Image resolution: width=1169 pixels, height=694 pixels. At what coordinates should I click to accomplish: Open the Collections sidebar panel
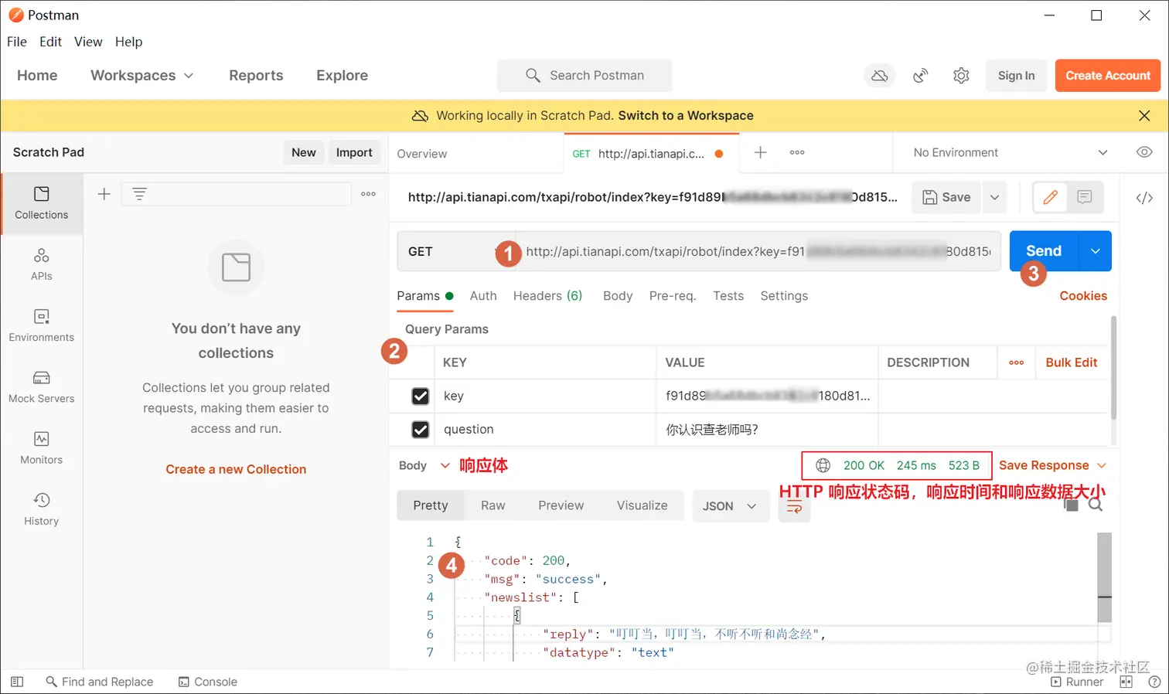(42, 203)
